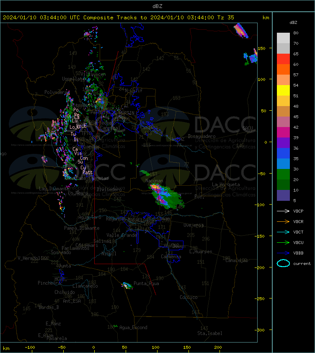Image resolution: width=315 pixels, height=353 pixels.
Task: Click the VBCT legend label
Action: 298,232
